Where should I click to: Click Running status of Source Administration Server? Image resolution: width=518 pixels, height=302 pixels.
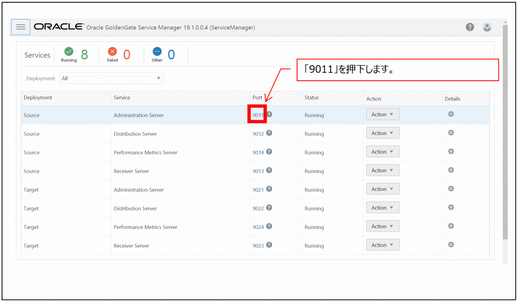(314, 116)
